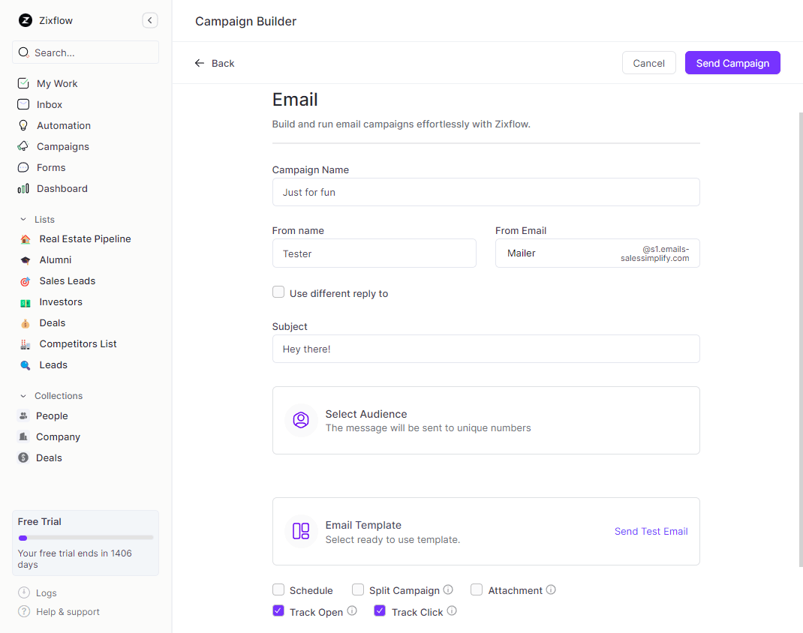Viewport: 803px width, 633px height.
Task: Enable the Use different reply to checkbox
Action: point(278,292)
